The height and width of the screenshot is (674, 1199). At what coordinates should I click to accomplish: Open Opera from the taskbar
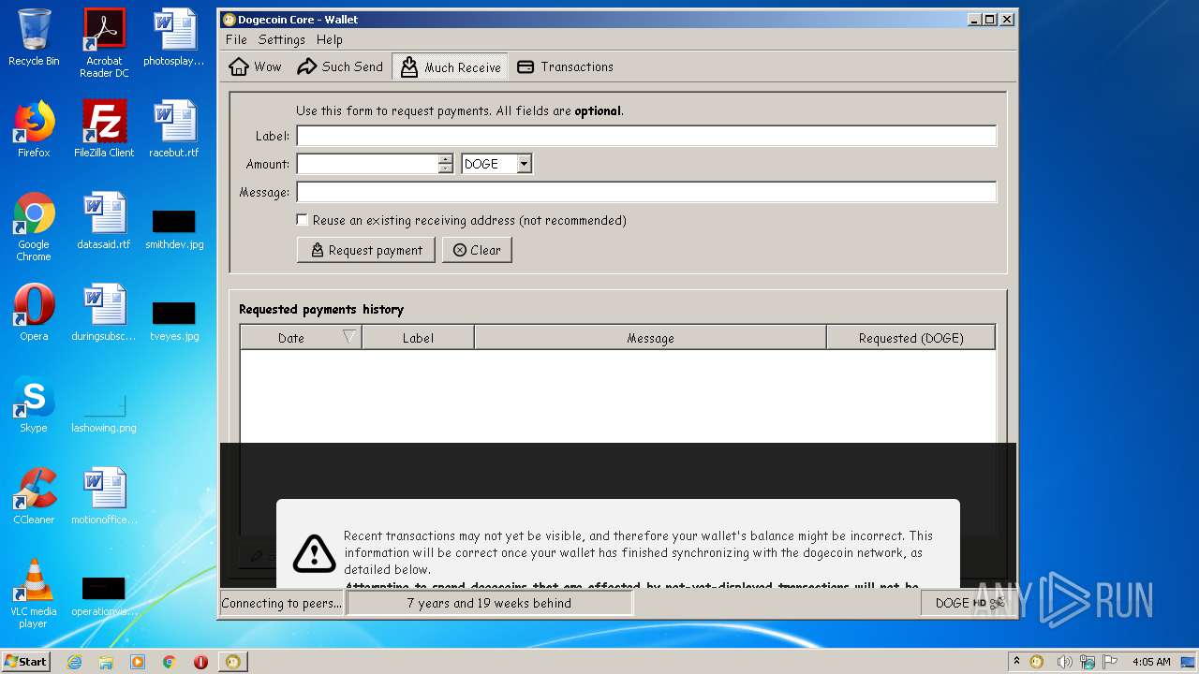point(200,662)
